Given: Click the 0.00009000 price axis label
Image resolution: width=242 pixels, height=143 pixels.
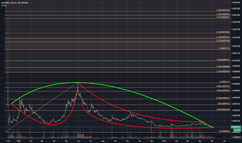Looking at the screenshot, I should pyautogui.click(x=236, y=66).
